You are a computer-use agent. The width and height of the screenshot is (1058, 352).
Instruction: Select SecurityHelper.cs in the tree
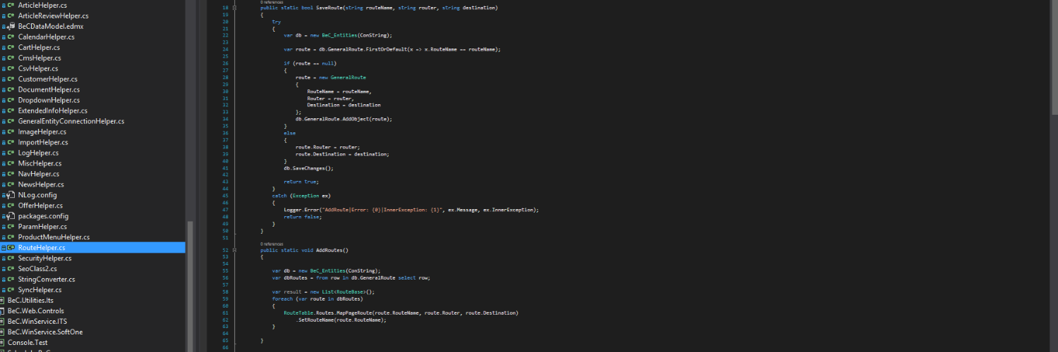tap(45, 258)
